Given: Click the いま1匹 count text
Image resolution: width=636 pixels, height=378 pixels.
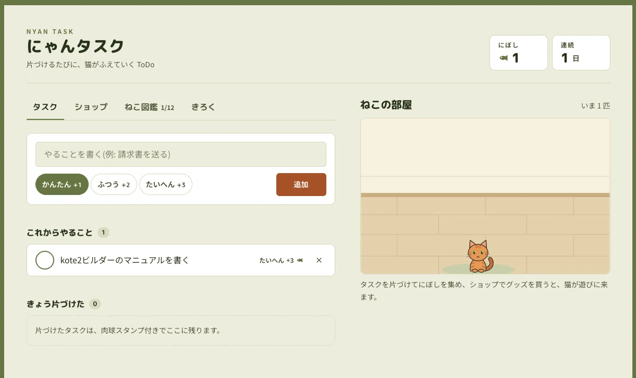Looking at the screenshot, I should click(596, 106).
